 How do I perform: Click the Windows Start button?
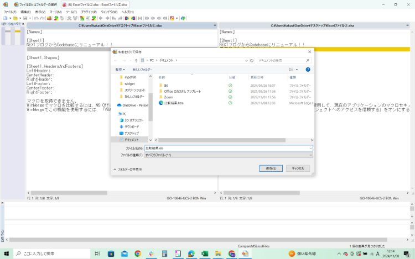(7, 253)
